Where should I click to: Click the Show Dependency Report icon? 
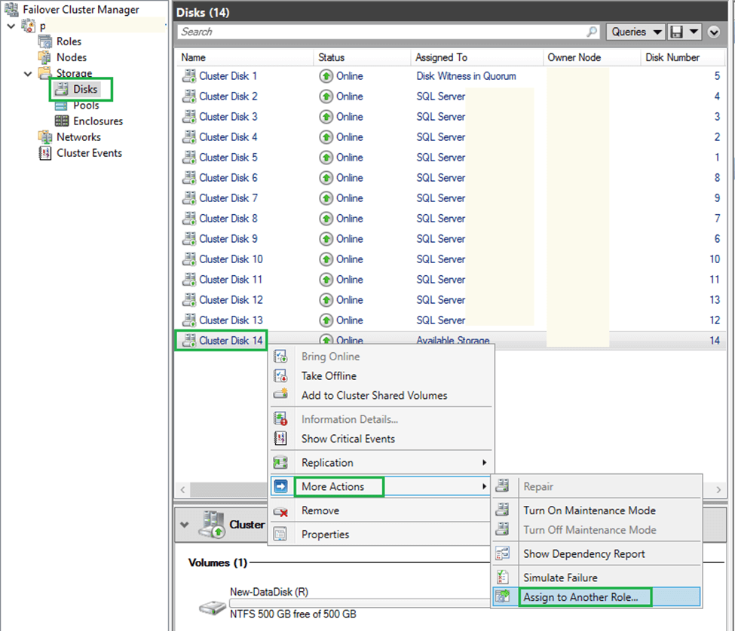[x=503, y=553]
